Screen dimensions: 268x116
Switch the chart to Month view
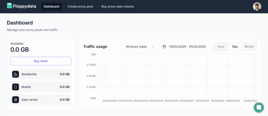(x=249, y=47)
